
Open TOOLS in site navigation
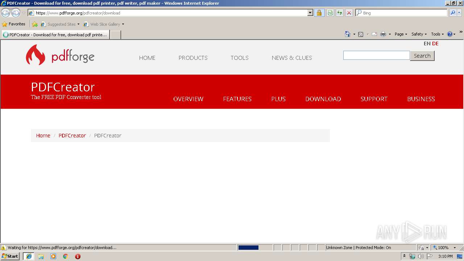[240, 58]
